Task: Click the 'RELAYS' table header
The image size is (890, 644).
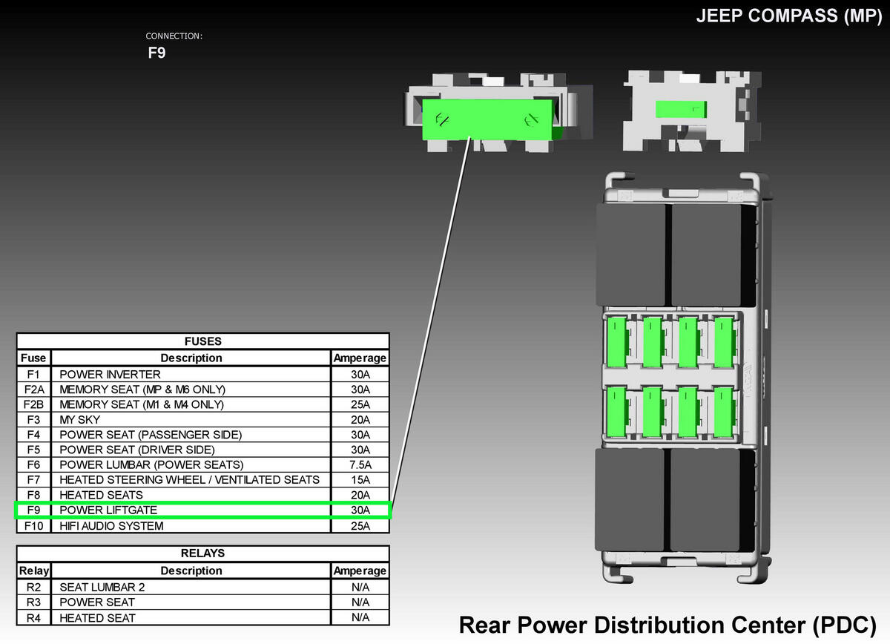Action: click(202, 553)
